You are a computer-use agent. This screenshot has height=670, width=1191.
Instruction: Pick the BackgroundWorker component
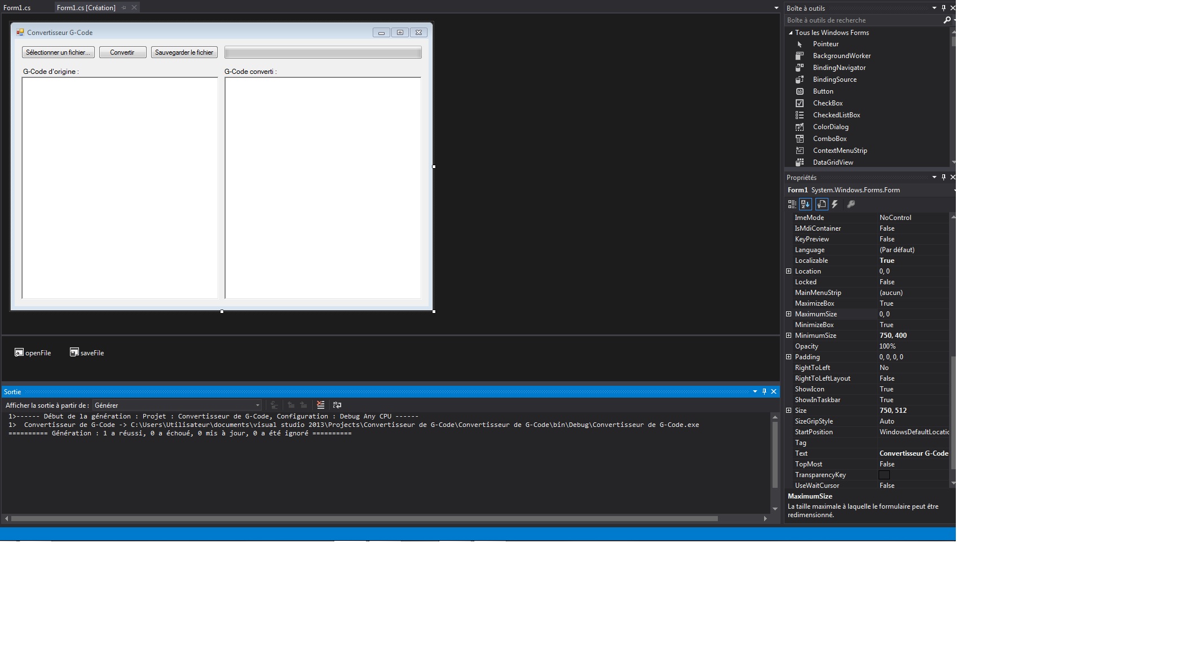click(841, 56)
